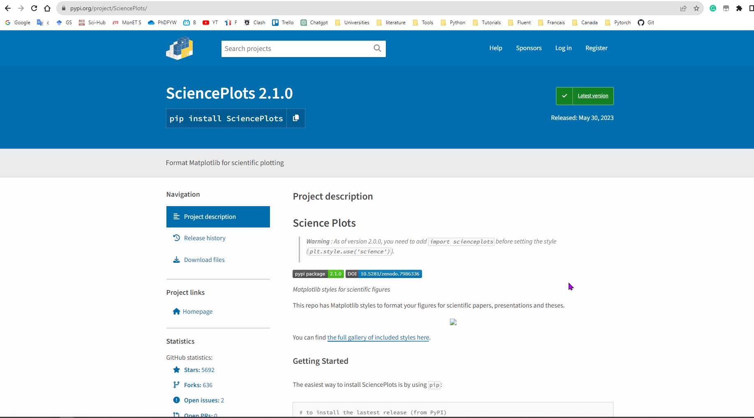Expand the literature bookmark folder

pos(391,23)
